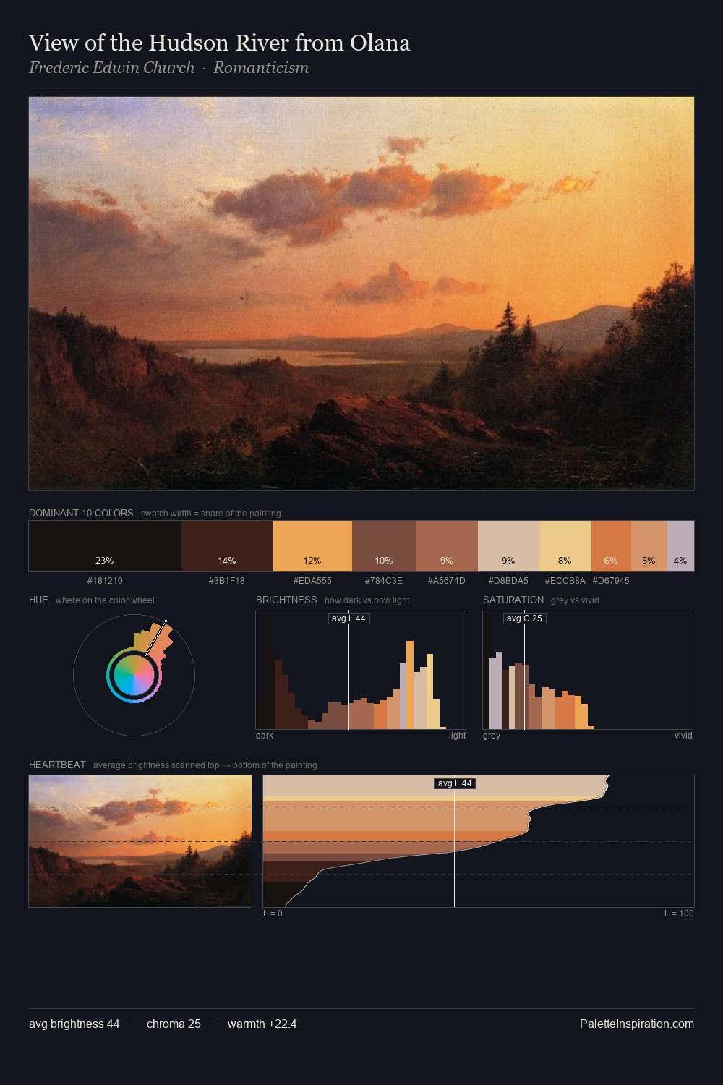Viewport: 723px width, 1085px height.
Task: Click the small heartbeat painting thumbnail
Action: point(140,841)
